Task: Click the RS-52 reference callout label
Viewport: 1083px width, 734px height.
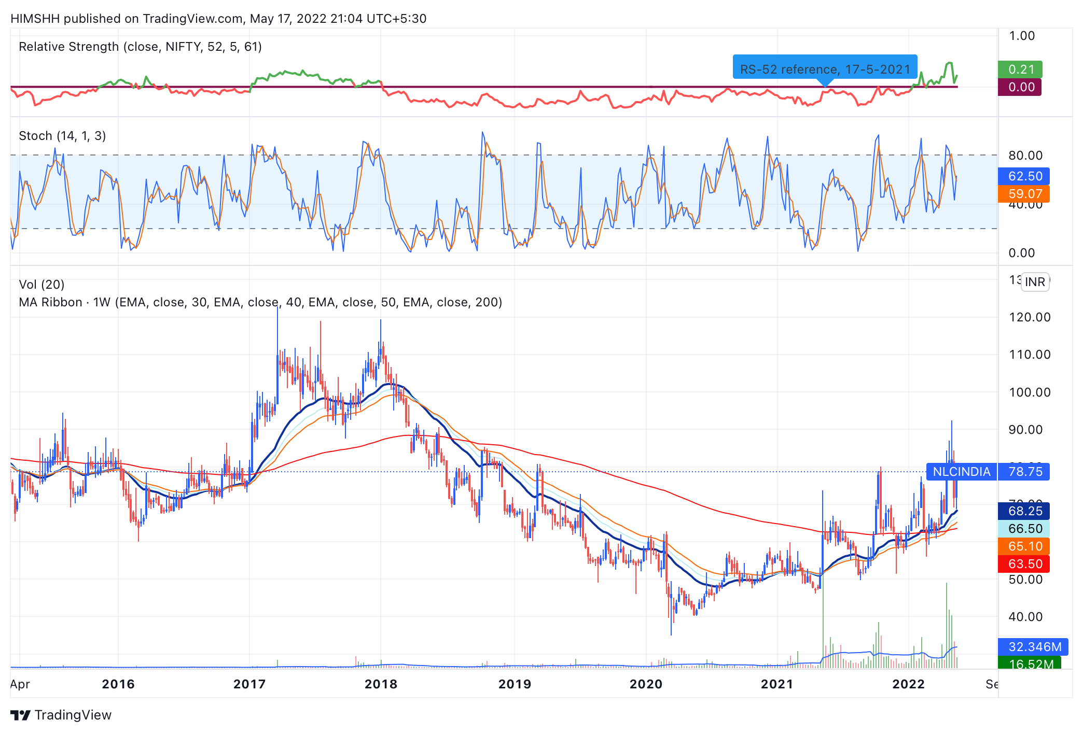Action: (825, 69)
